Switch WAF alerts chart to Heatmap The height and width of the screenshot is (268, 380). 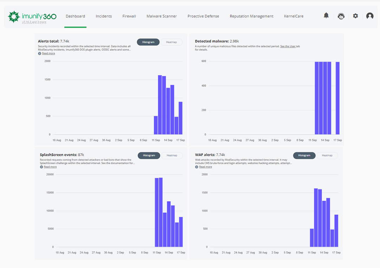[x=327, y=155]
